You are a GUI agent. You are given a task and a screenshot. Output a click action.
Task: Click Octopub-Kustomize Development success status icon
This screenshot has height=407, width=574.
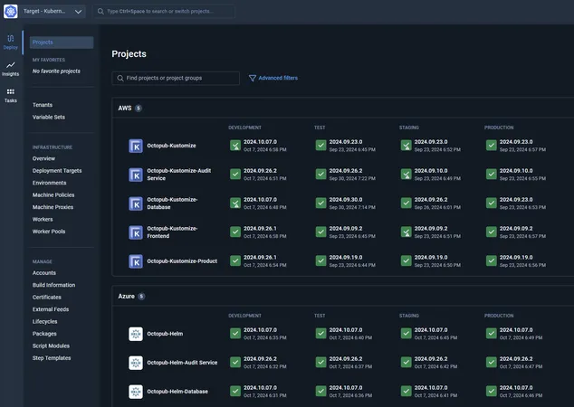coord(235,146)
